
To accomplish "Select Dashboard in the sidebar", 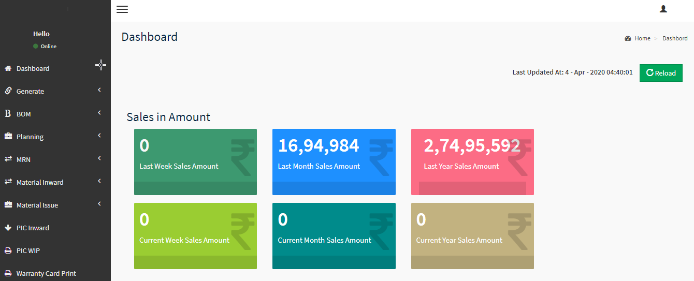I will point(33,68).
